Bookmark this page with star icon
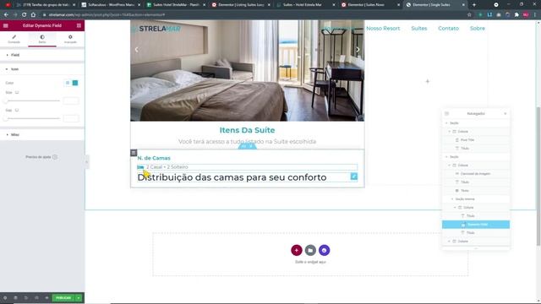The height and width of the screenshot is (304, 541). [x=469, y=15]
